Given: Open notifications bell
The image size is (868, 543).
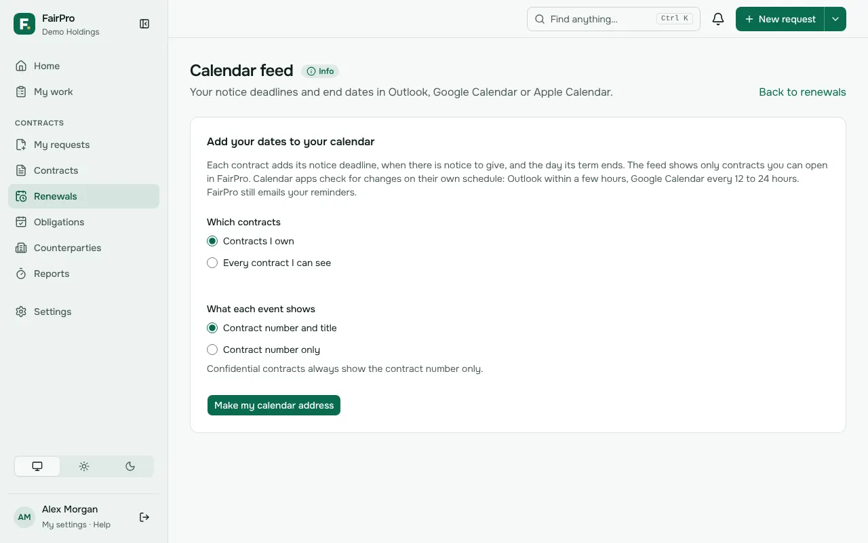Looking at the screenshot, I should point(718,19).
